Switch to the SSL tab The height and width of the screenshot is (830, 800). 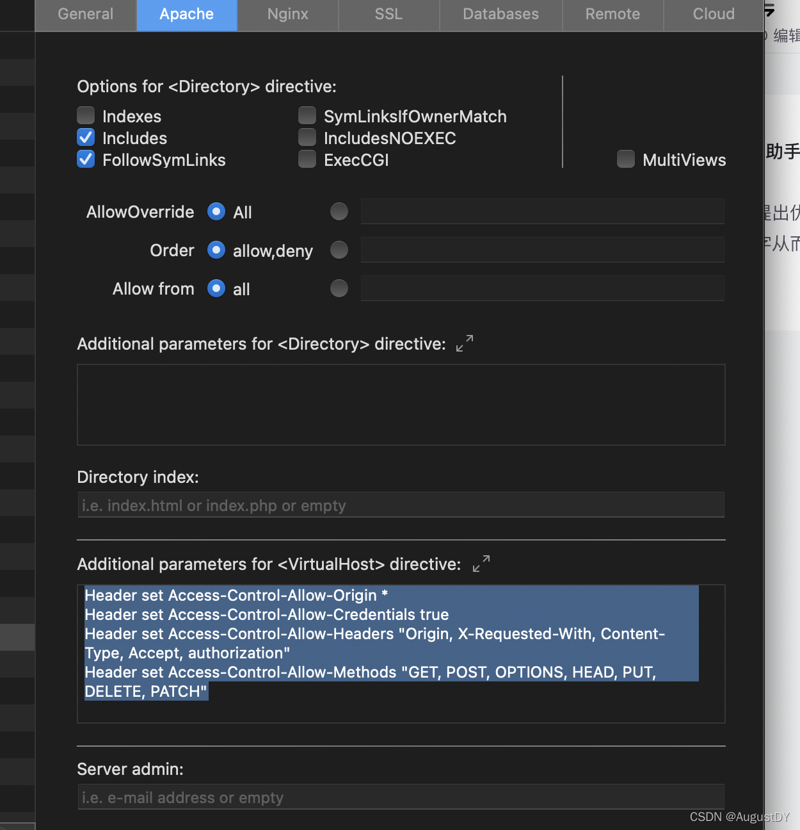tap(388, 13)
